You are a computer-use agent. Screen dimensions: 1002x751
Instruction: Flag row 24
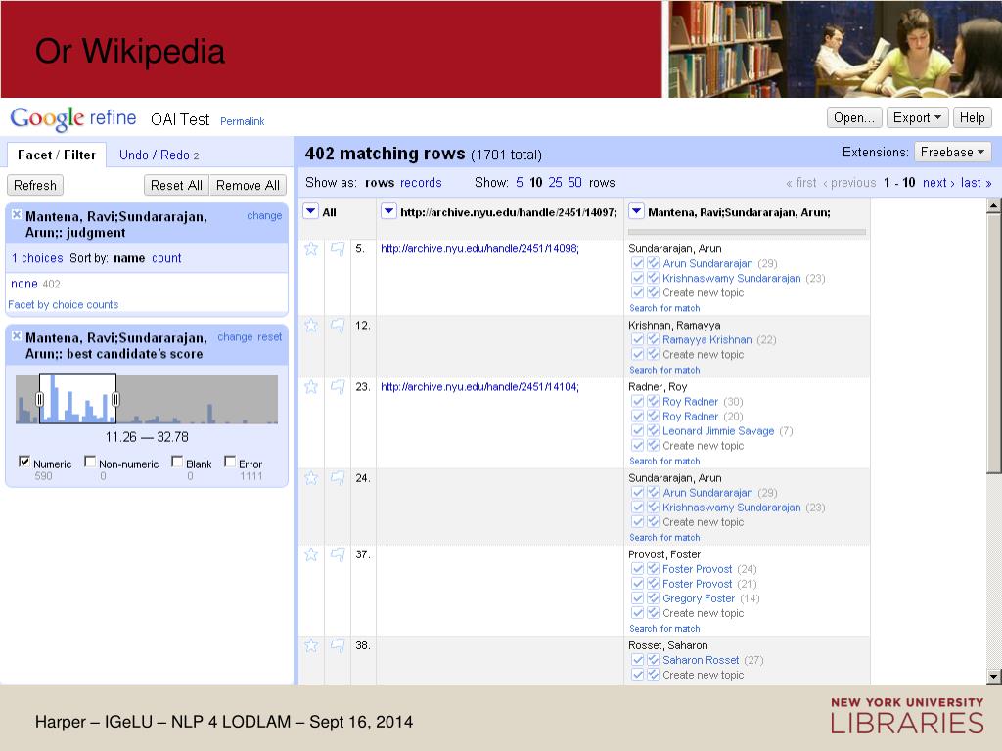click(338, 478)
